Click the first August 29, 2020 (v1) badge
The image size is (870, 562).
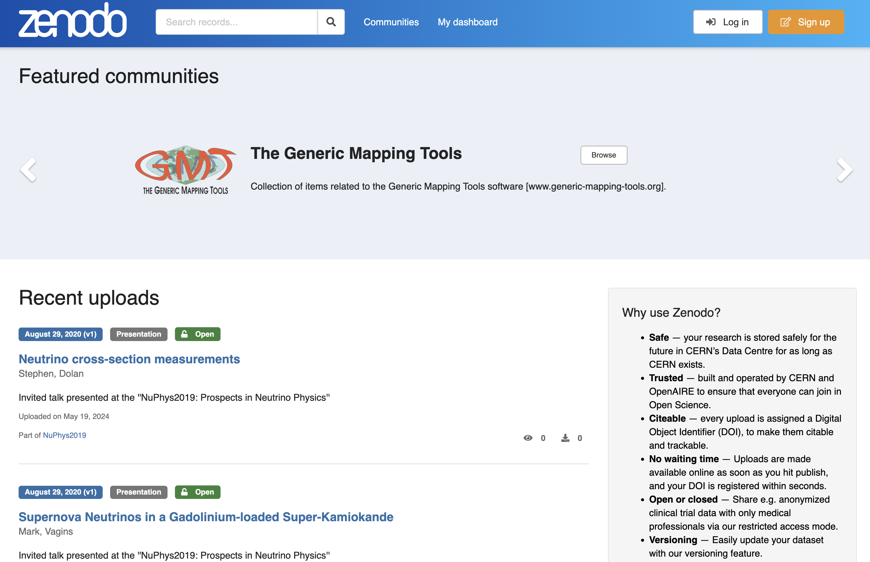coord(61,334)
